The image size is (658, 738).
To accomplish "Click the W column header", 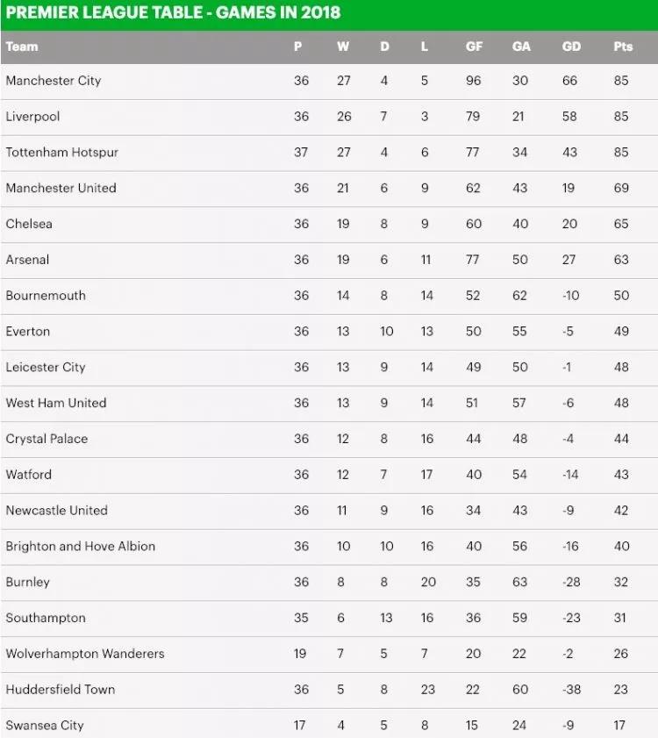I will point(343,47).
